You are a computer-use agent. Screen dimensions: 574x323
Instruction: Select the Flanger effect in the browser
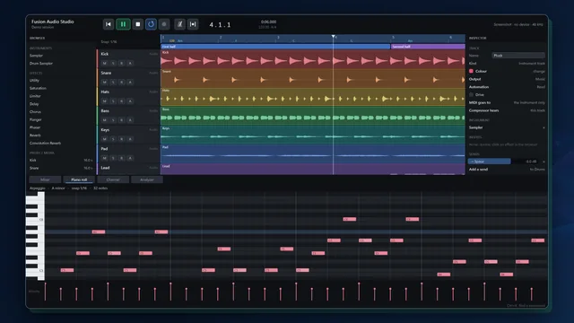click(x=36, y=119)
